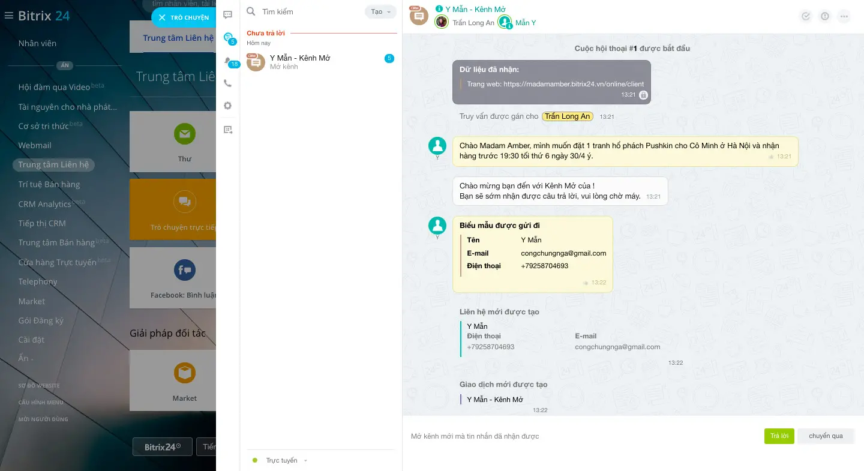Image resolution: width=864 pixels, height=471 pixels.
Task: Open new deal Y Mẫn - Kênh Mở
Action: [495, 400]
